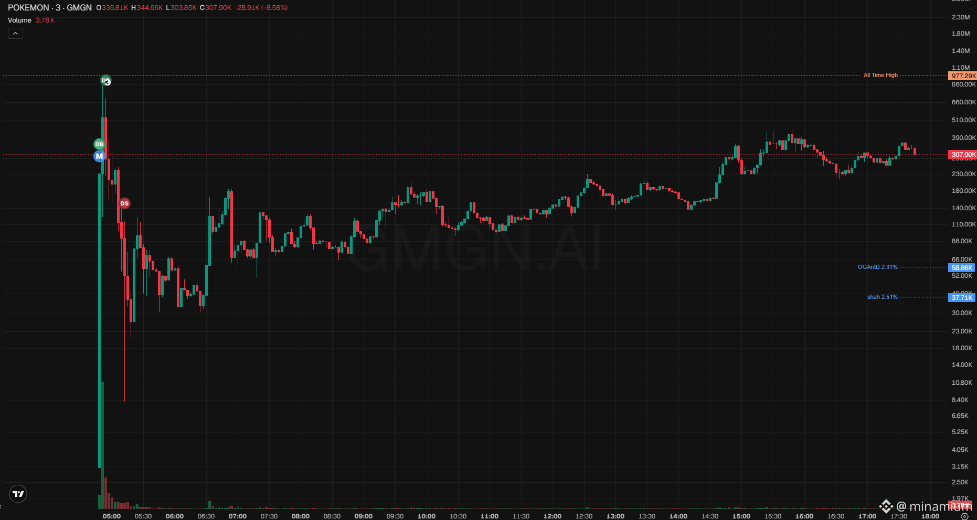Image resolution: width=977 pixels, height=520 pixels.
Task: Click the 10:00 time axis label
Action: tap(427, 516)
